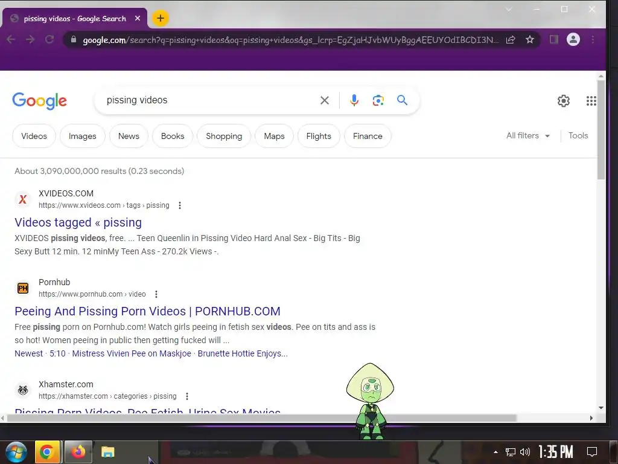Share this page via the share icon
Image resolution: width=618 pixels, height=464 pixels.
tap(511, 39)
